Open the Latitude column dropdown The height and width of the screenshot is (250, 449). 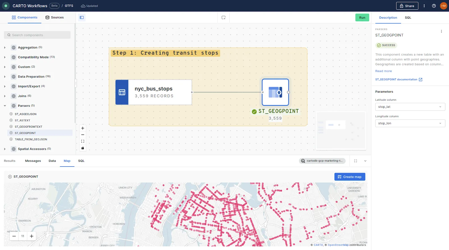click(410, 107)
